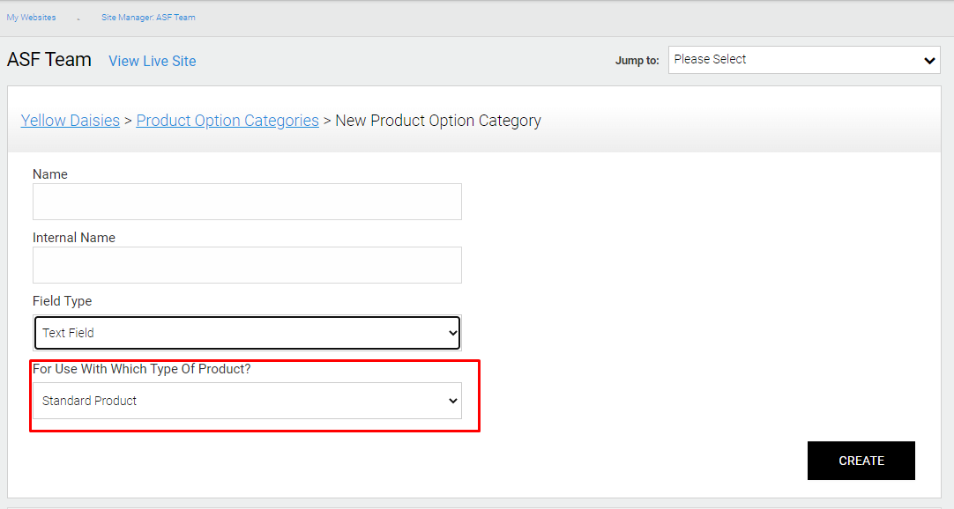Go back to Product Option Categories
Viewport: 954px width, 509px height.
tap(227, 120)
